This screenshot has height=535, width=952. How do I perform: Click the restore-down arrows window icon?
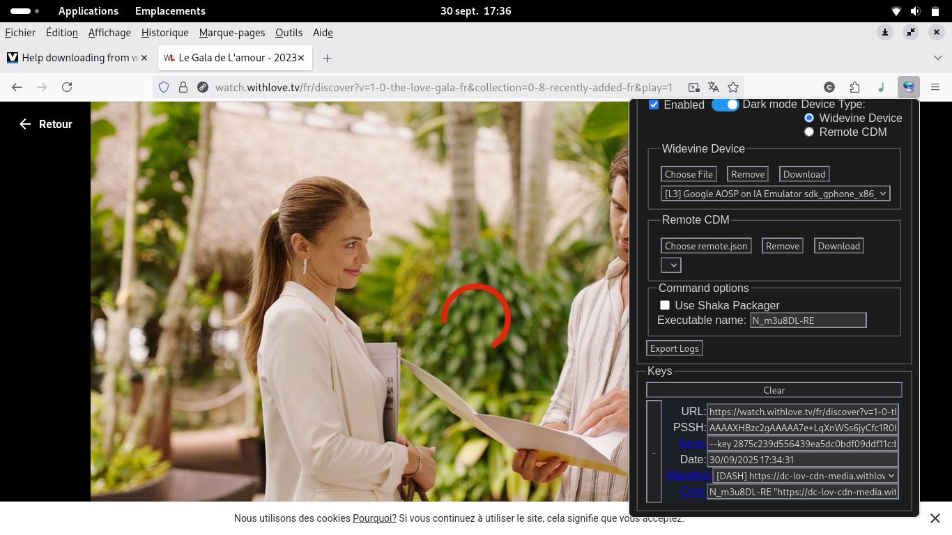click(x=911, y=32)
